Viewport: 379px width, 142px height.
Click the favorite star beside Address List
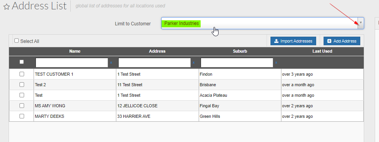[7, 7]
